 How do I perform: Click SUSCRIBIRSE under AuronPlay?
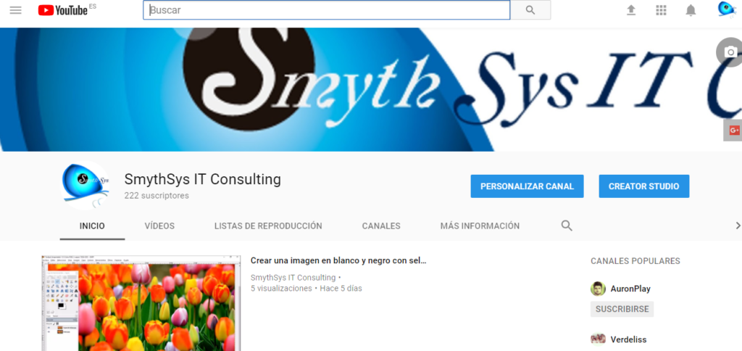click(x=622, y=309)
